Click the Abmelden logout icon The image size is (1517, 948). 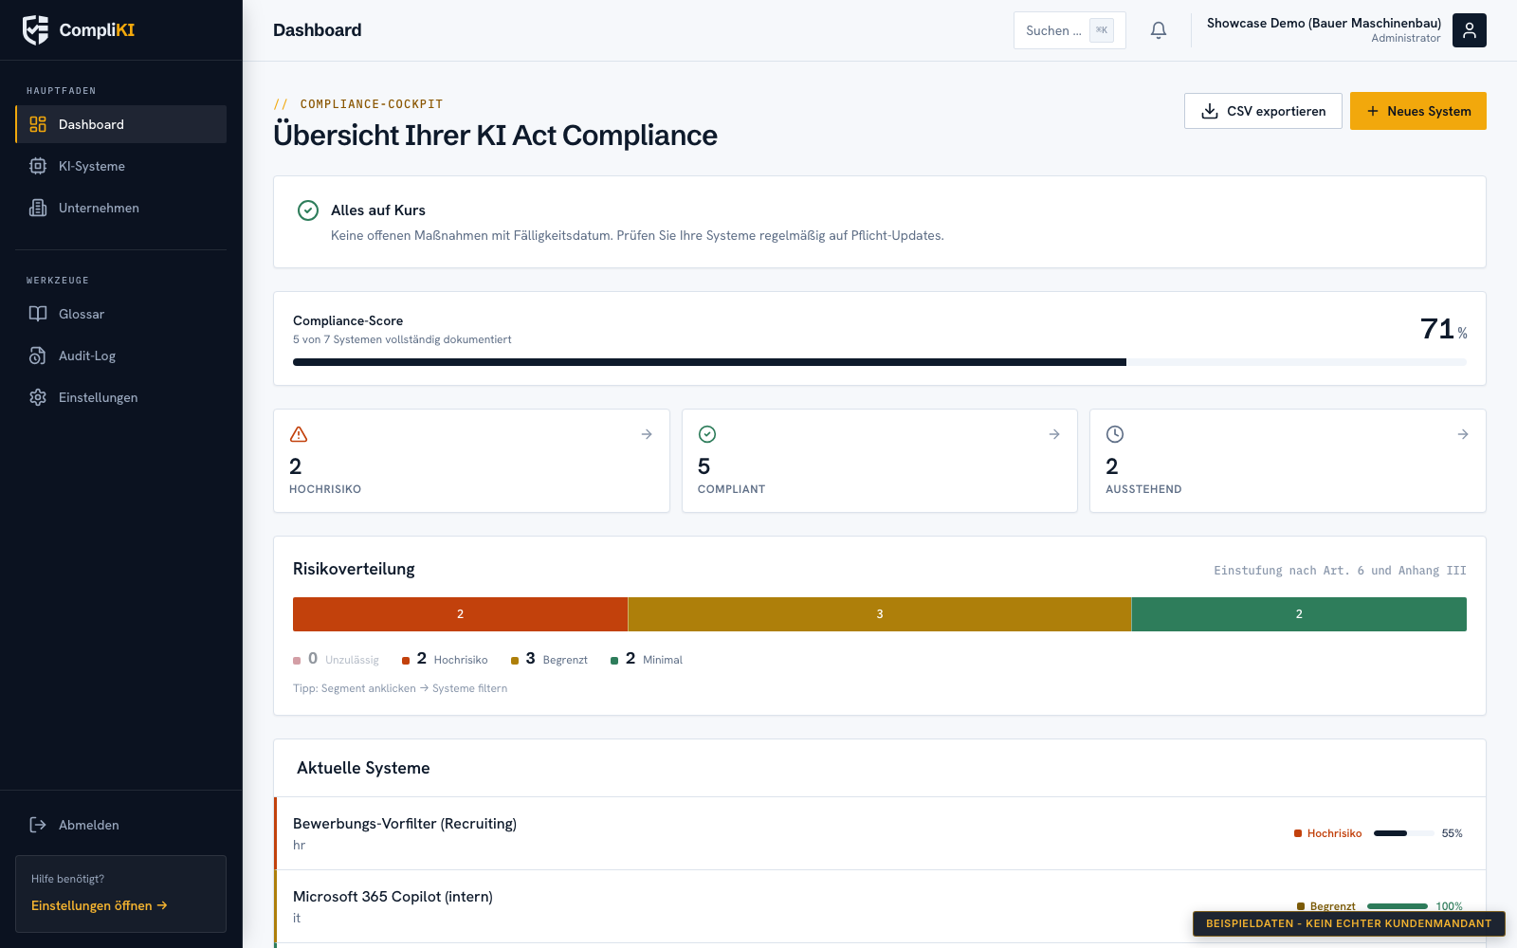[38, 825]
